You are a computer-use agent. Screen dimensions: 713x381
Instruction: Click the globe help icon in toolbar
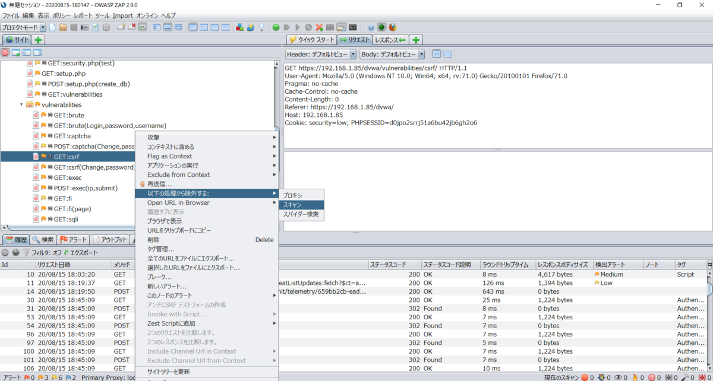tap(370, 27)
